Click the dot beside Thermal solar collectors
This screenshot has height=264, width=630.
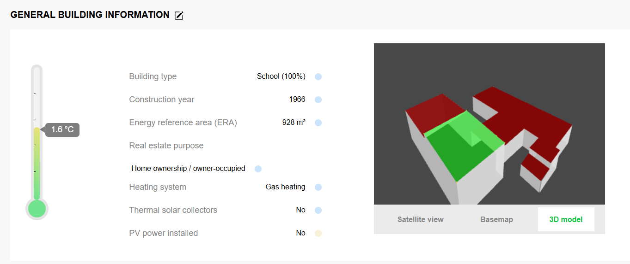point(318,210)
